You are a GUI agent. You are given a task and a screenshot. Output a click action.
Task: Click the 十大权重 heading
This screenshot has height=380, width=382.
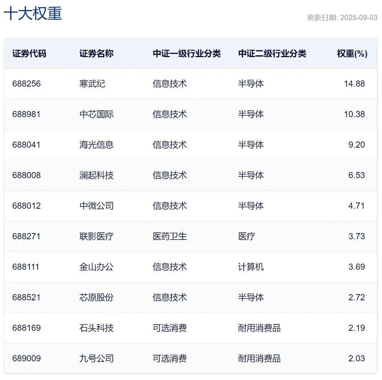pyautogui.click(x=33, y=13)
